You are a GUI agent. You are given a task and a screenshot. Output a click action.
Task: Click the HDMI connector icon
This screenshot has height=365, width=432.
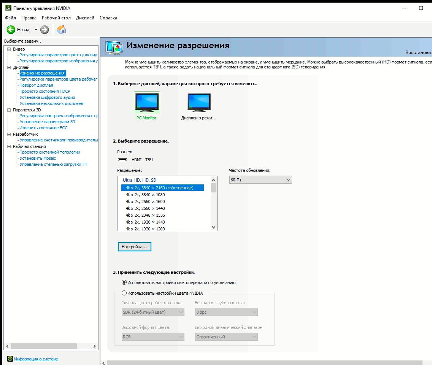click(122, 160)
